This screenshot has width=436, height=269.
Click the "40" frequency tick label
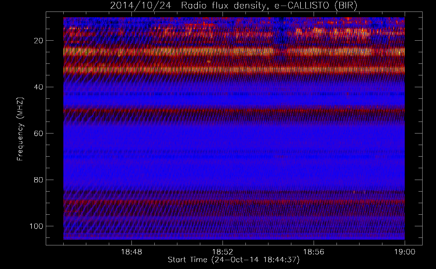tap(38, 87)
